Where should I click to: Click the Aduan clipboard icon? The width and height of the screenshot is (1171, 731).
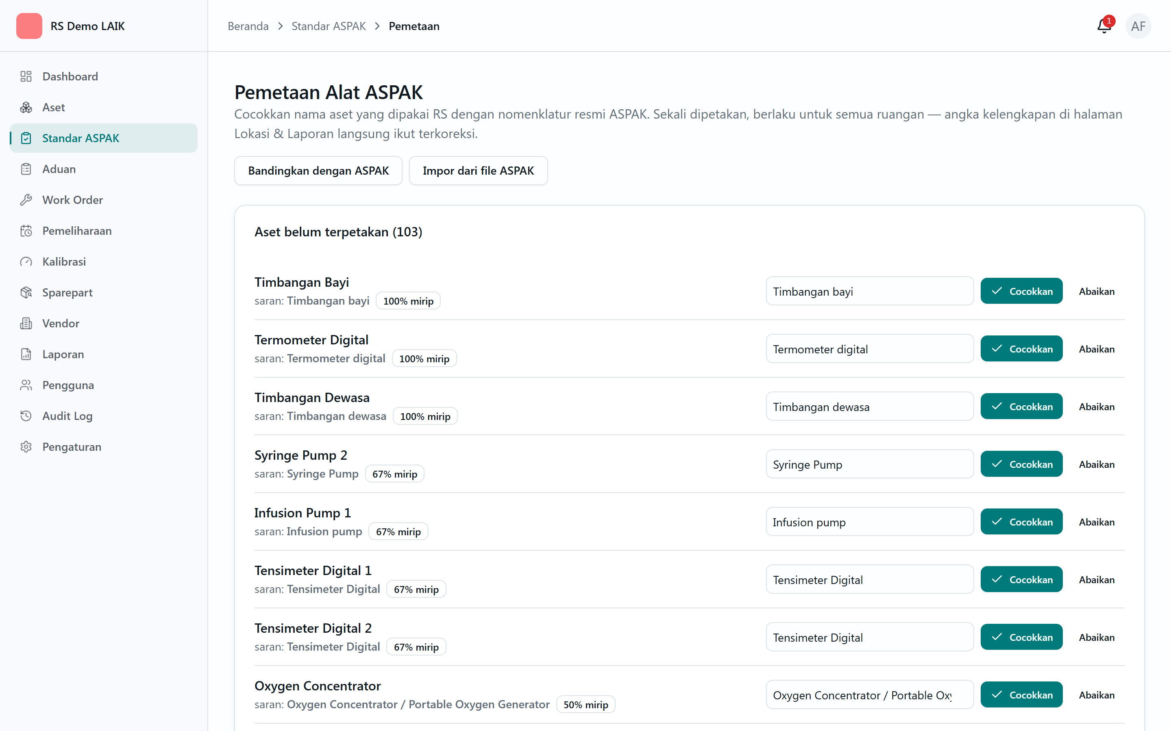(26, 169)
